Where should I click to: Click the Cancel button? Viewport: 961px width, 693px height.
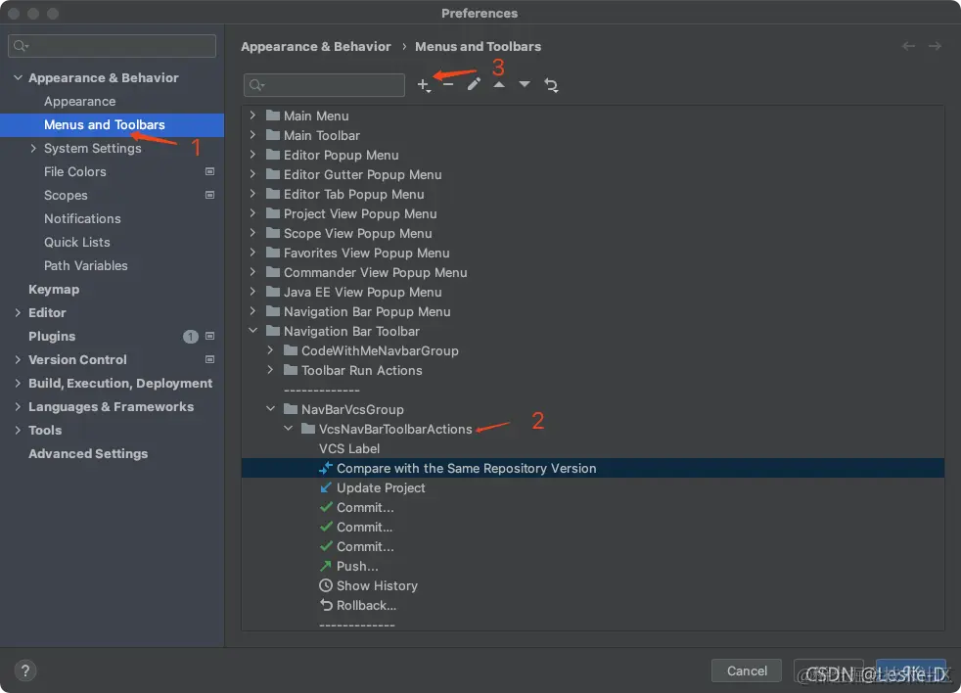747,670
